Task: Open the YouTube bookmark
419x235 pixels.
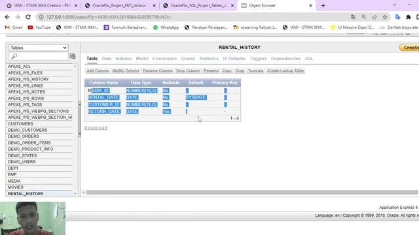Action: coord(39,27)
